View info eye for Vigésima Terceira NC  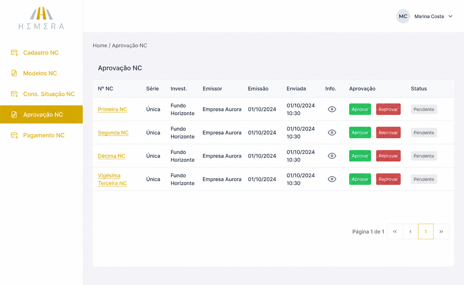pos(332,179)
